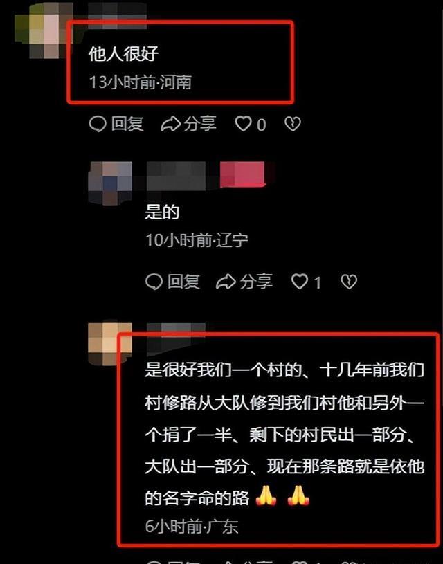The height and width of the screenshot is (564, 443).
Task: Open top commenter's pixelated avatar
Action: (x=44, y=30)
